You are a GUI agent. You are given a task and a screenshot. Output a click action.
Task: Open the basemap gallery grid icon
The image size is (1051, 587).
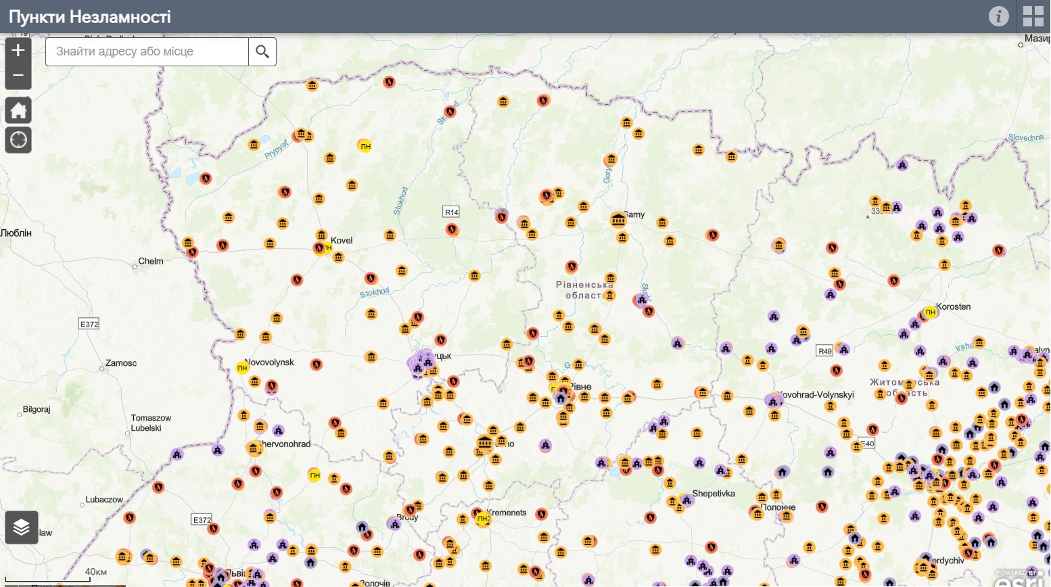point(1033,16)
